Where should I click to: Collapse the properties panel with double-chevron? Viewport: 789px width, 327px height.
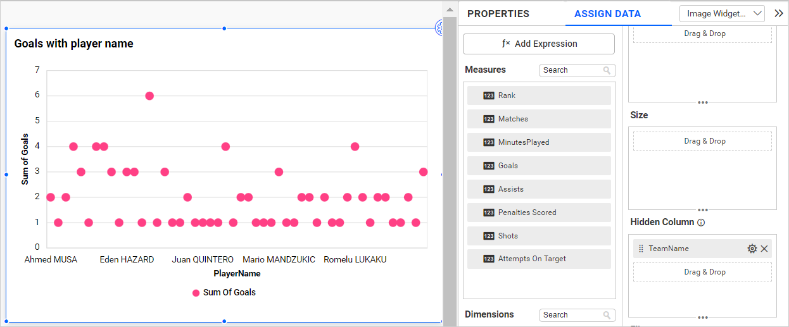(779, 13)
